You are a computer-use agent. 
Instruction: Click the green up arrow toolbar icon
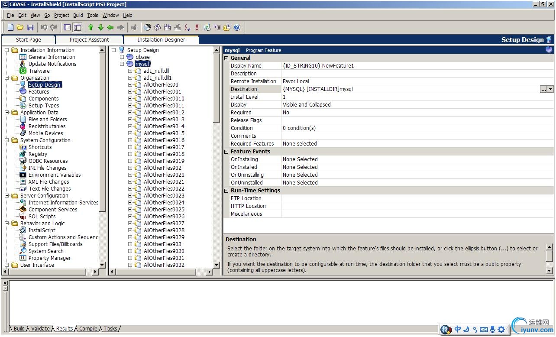[91, 27]
